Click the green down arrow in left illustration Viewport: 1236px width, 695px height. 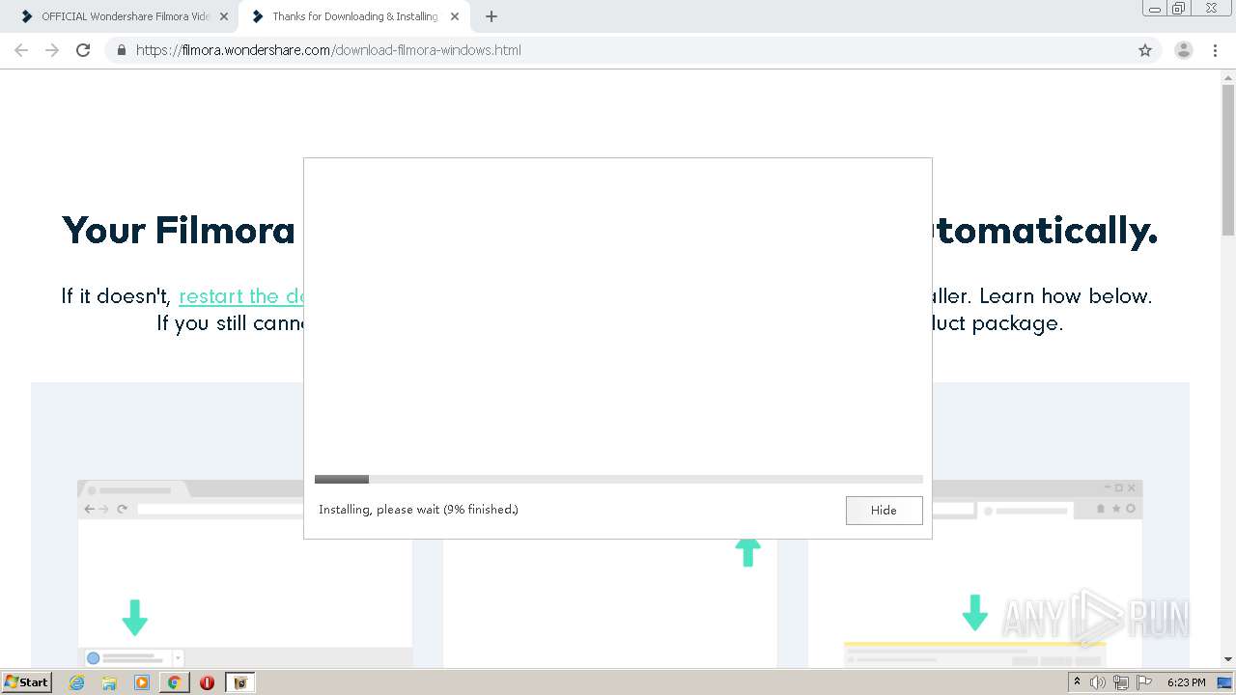[x=135, y=617]
